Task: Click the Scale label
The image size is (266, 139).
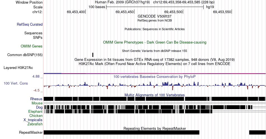Action: [x=38, y=7]
